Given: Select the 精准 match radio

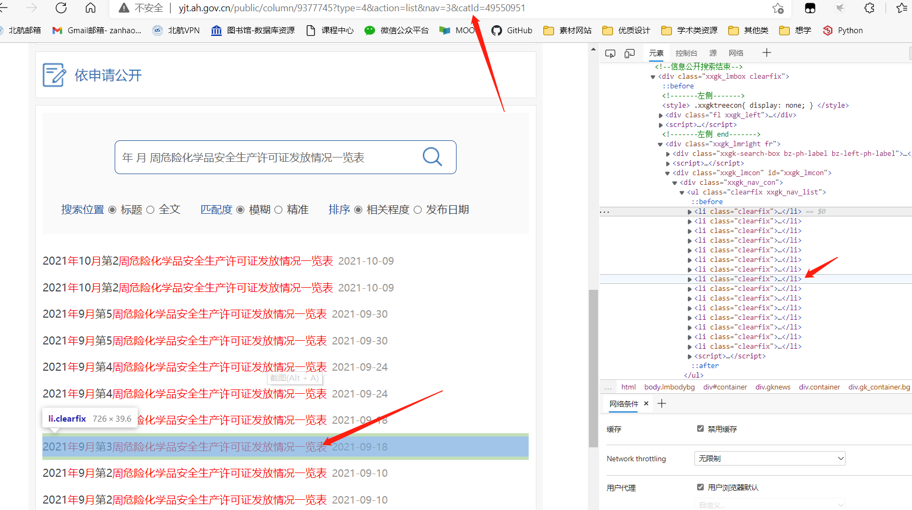Looking at the screenshot, I should click(x=279, y=210).
